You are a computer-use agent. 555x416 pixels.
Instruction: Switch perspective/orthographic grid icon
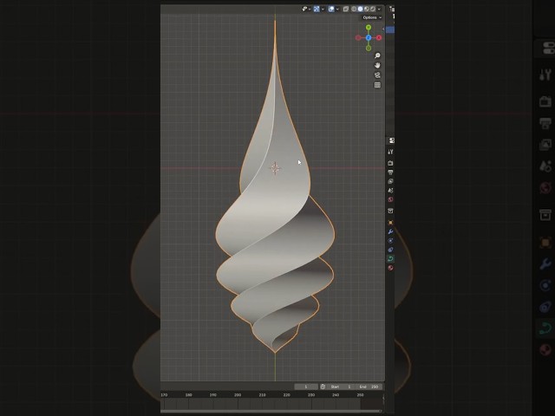pyautogui.click(x=377, y=85)
